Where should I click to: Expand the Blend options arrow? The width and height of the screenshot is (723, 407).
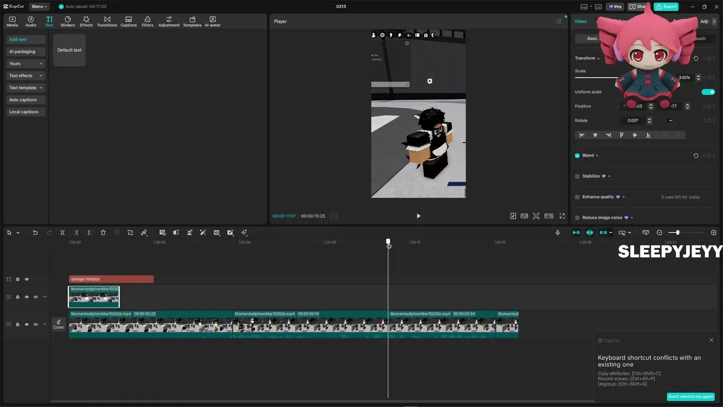(597, 155)
